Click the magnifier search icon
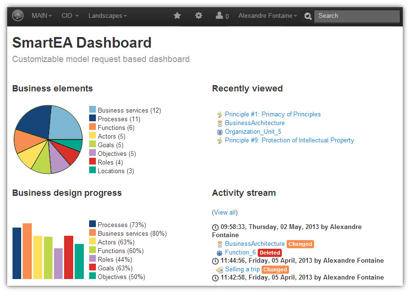The image size is (410, 293). tap(308, 16)
